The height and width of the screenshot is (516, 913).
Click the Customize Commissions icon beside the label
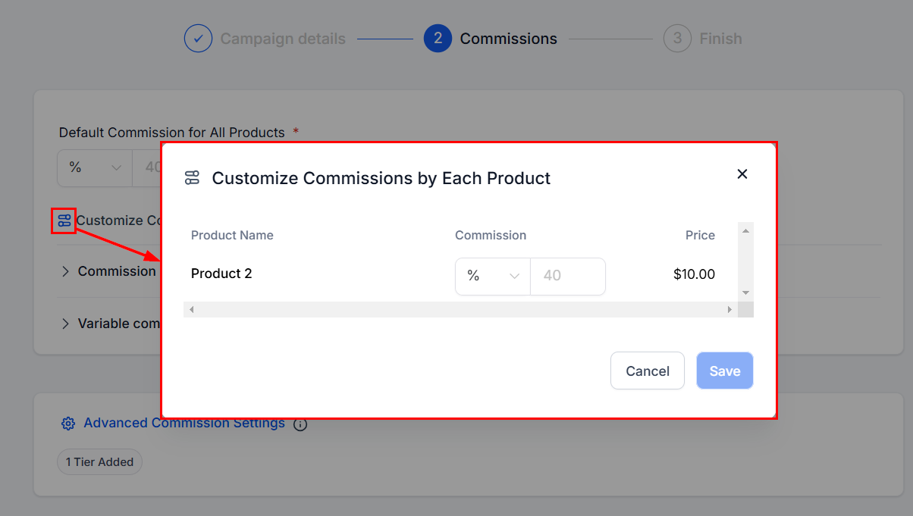click(x=64, y=220)
